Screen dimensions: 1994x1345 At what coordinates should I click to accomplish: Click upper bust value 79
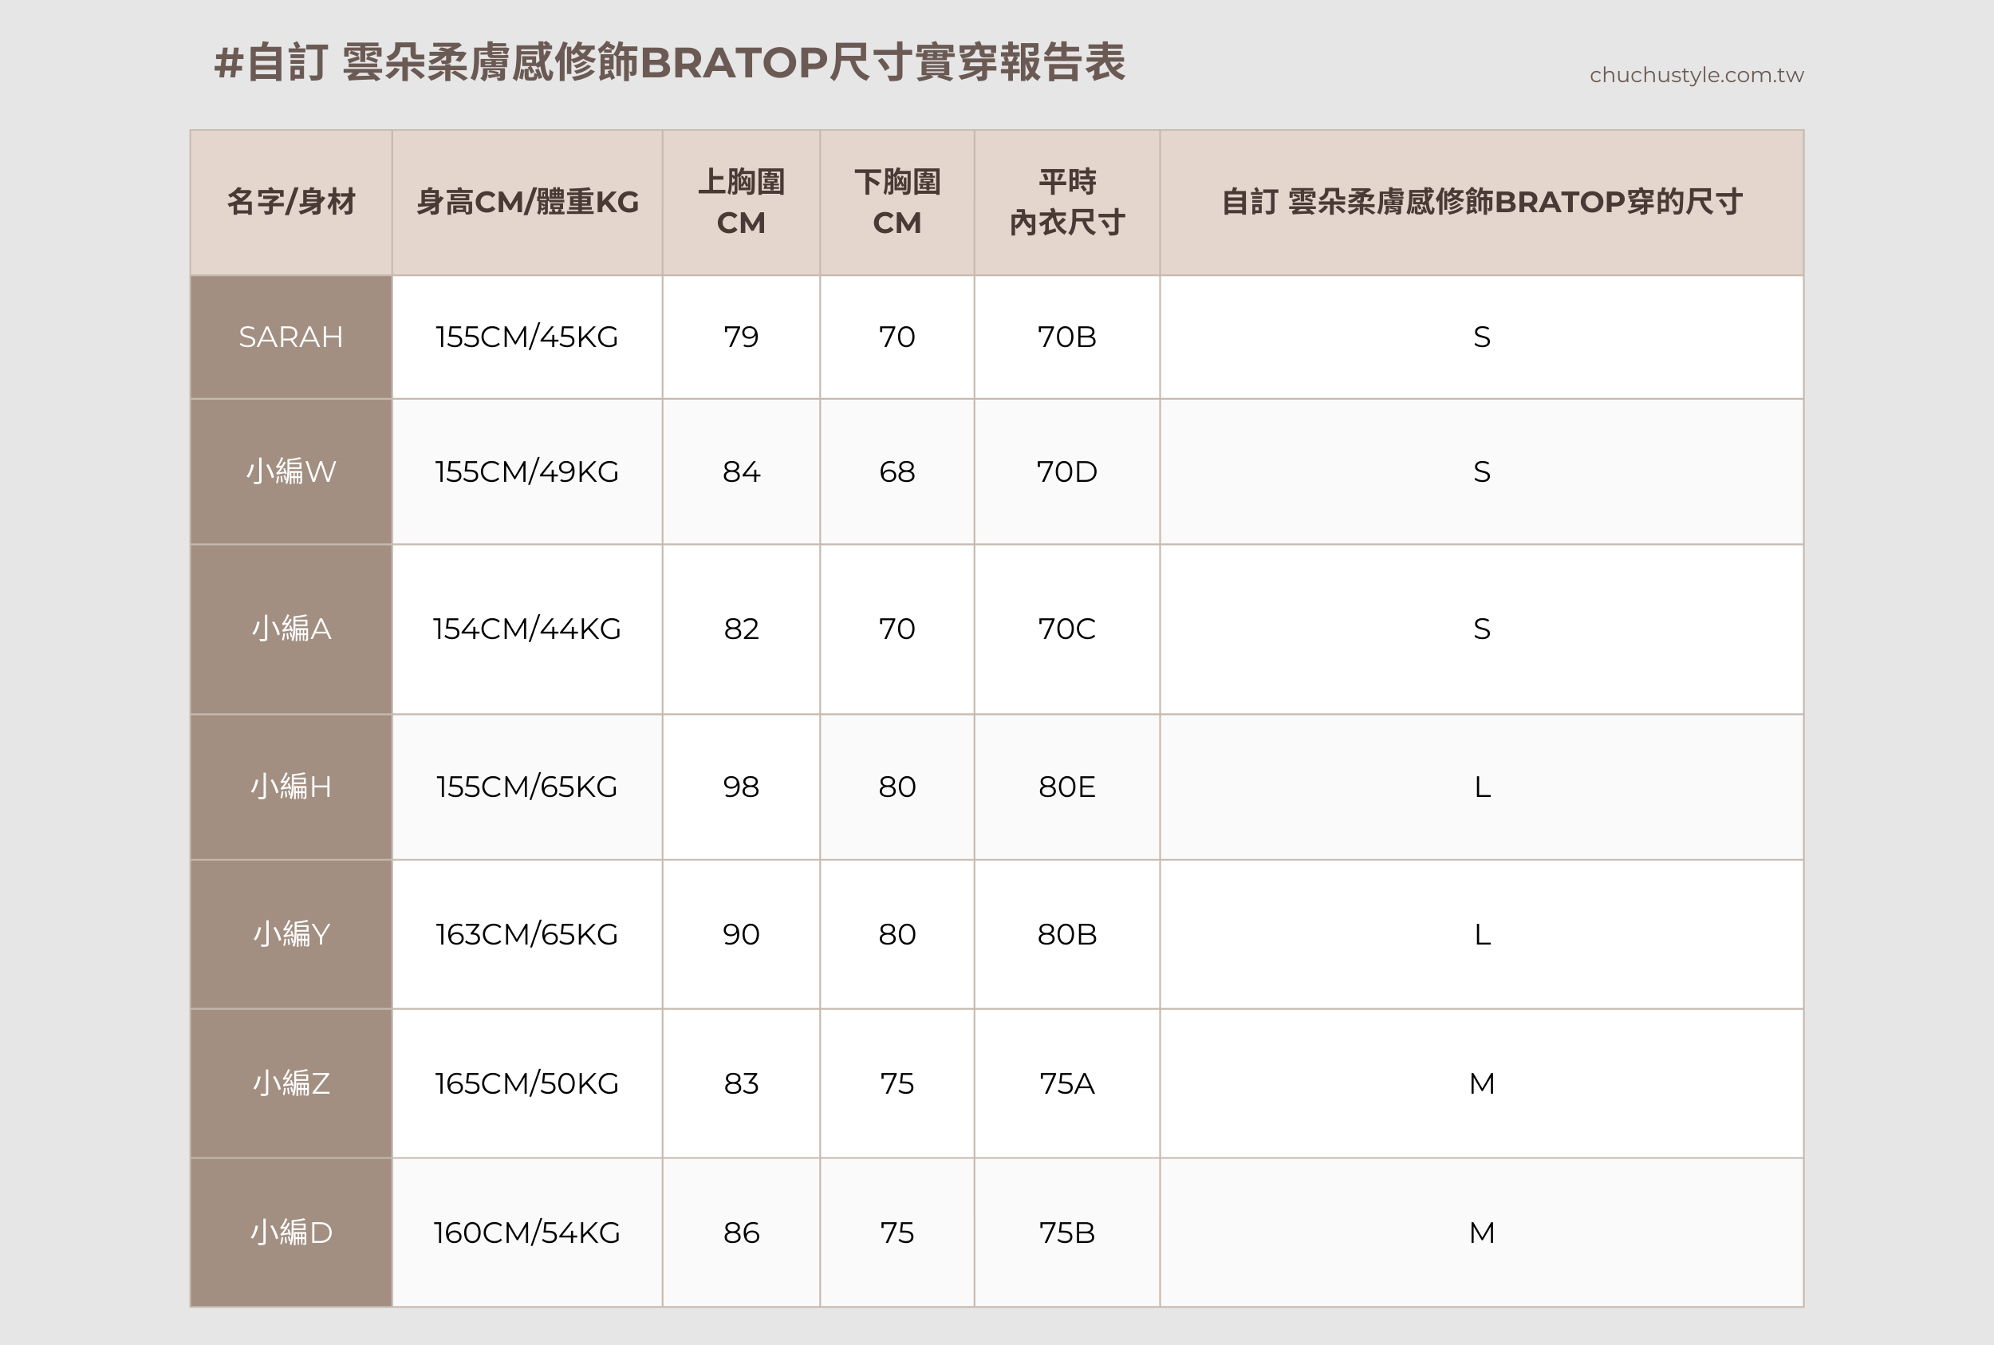tap(741, 337)
